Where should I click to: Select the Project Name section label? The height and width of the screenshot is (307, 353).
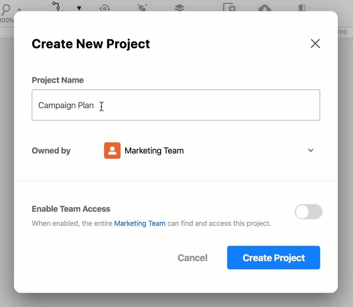(58, 80)
